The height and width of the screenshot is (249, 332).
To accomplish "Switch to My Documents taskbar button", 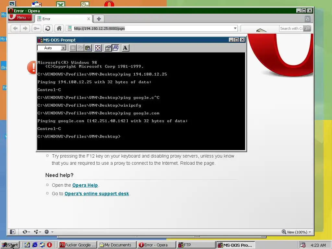I will (117, 245).
